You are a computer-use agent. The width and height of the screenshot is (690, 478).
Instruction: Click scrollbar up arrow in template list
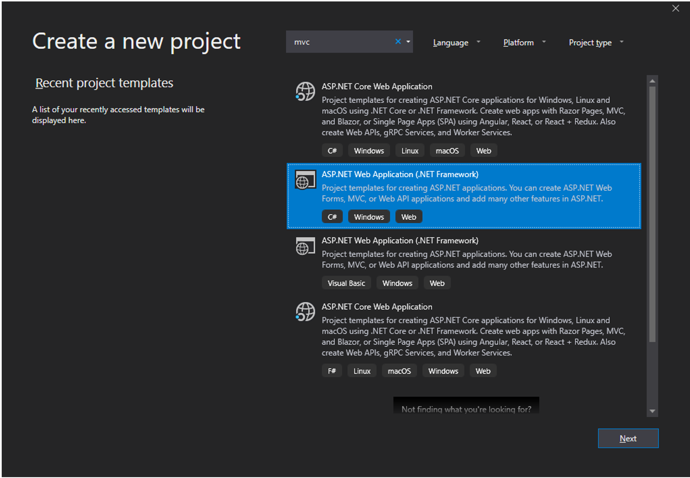(652, 81)
